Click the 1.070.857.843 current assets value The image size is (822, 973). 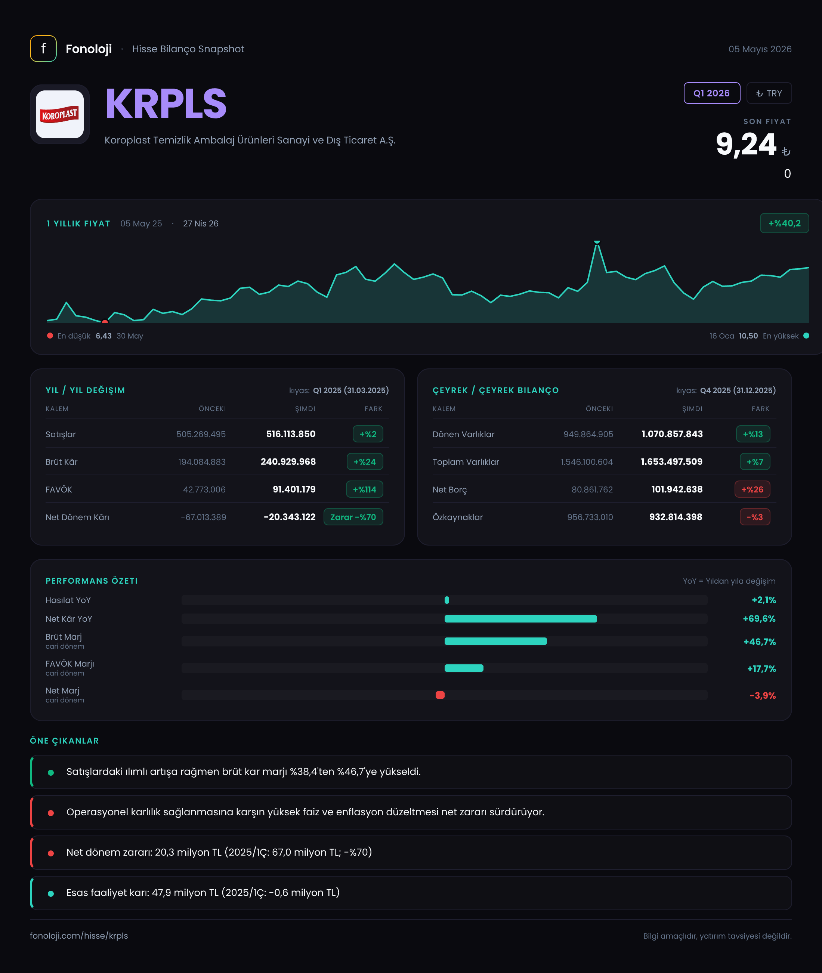click(672, 434)
